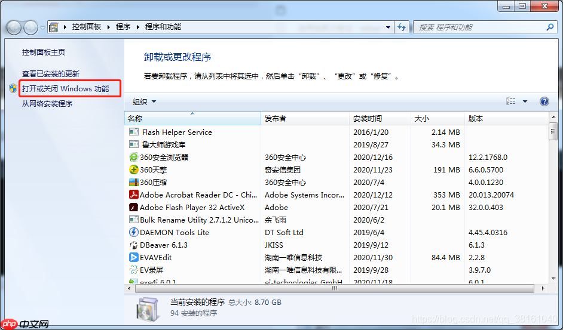
Task: Click the 控制面板 breadcrumb
Action: click(x=87, y=27)
